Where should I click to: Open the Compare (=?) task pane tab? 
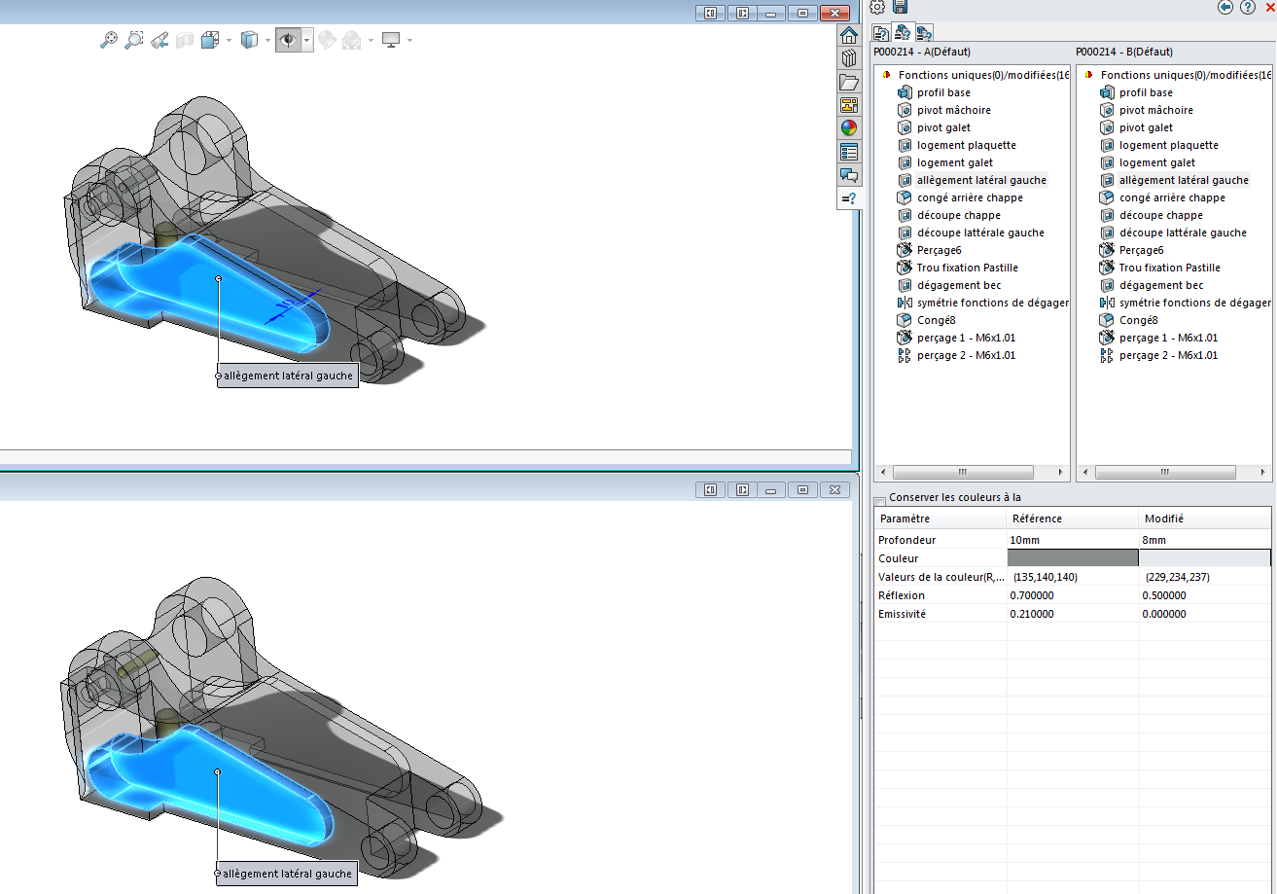coord(849,198)
